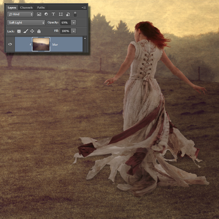Lock layer position
This screenshot has height=219, width=219.
pyautogui.click(x=32, y=31)
